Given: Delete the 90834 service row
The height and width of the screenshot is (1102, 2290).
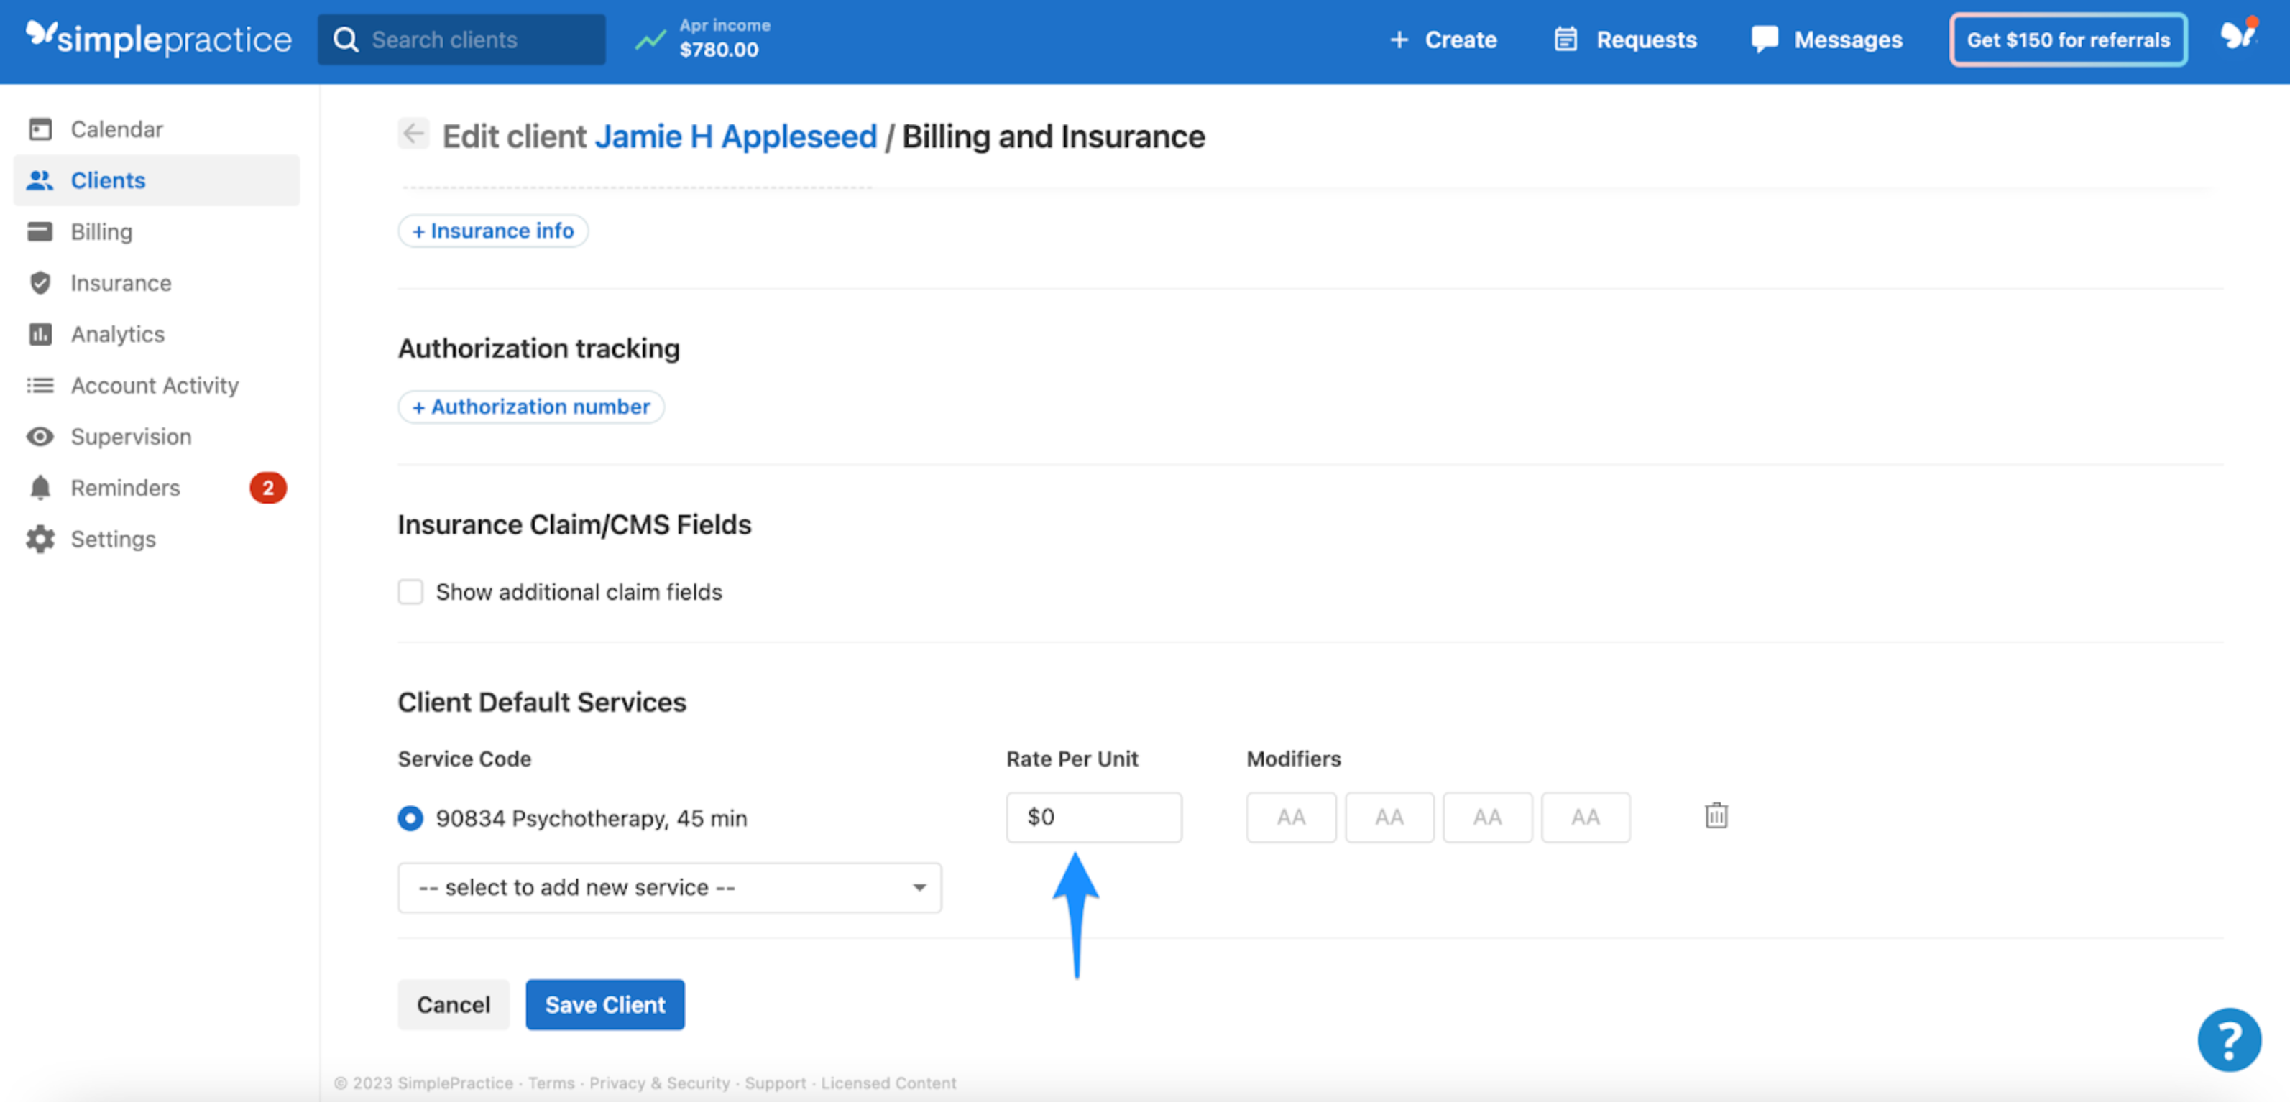Looking at the screenshot, I should [x=1716, y=816].
